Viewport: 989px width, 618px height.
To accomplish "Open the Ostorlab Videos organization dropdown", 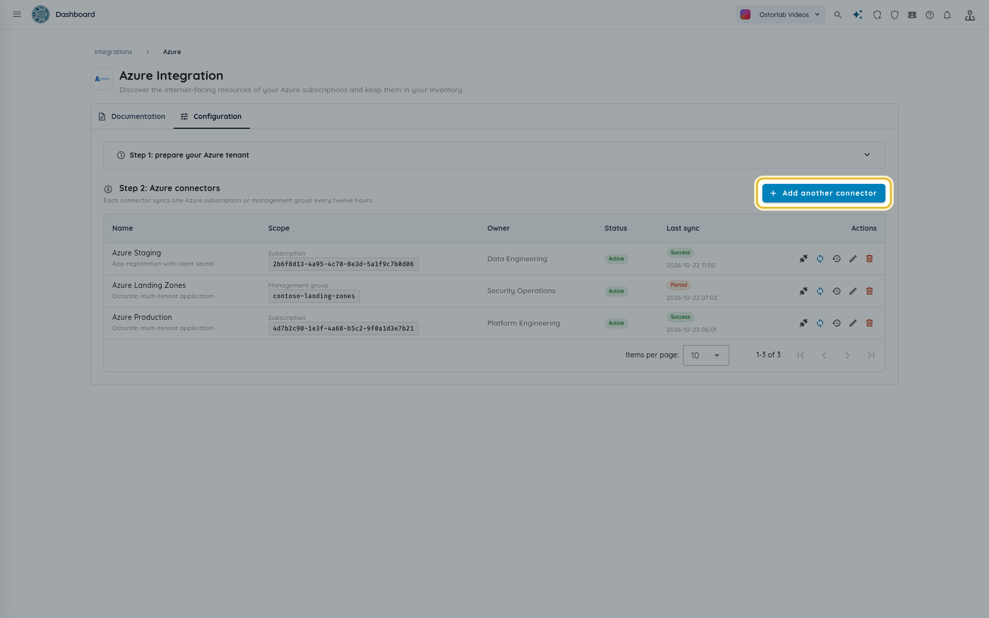I will (780, 15).
